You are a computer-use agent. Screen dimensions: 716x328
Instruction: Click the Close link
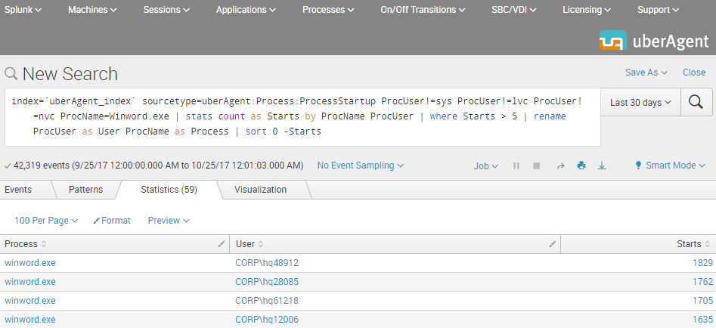(693, 73)
